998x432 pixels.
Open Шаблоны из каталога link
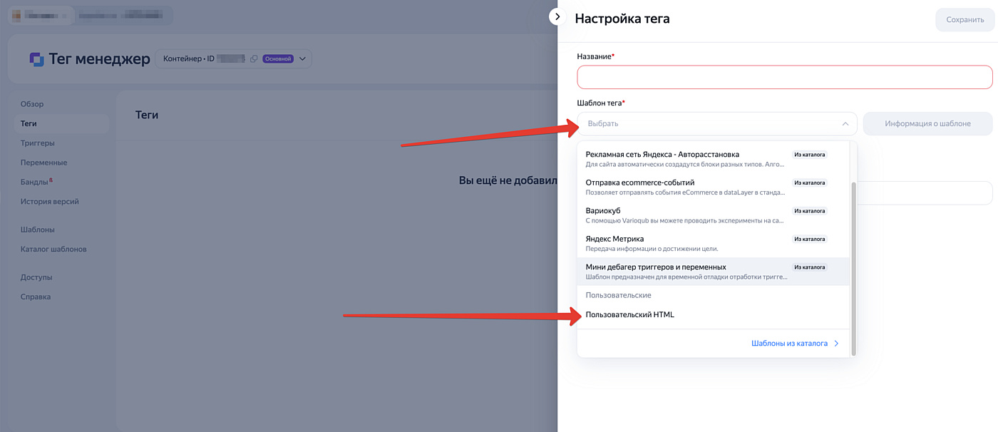pos(789,344)
